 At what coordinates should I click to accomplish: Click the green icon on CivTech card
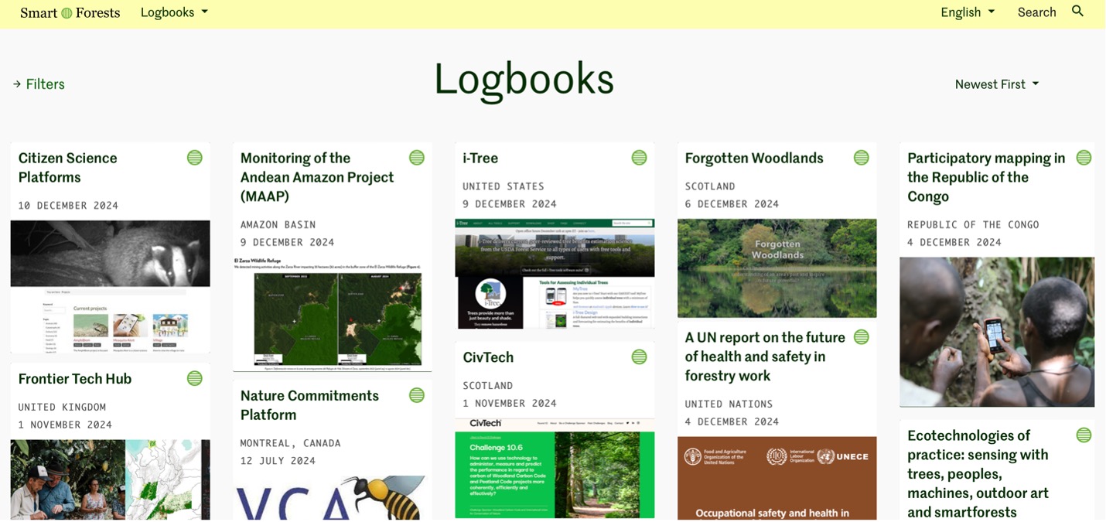coord(639,357)
